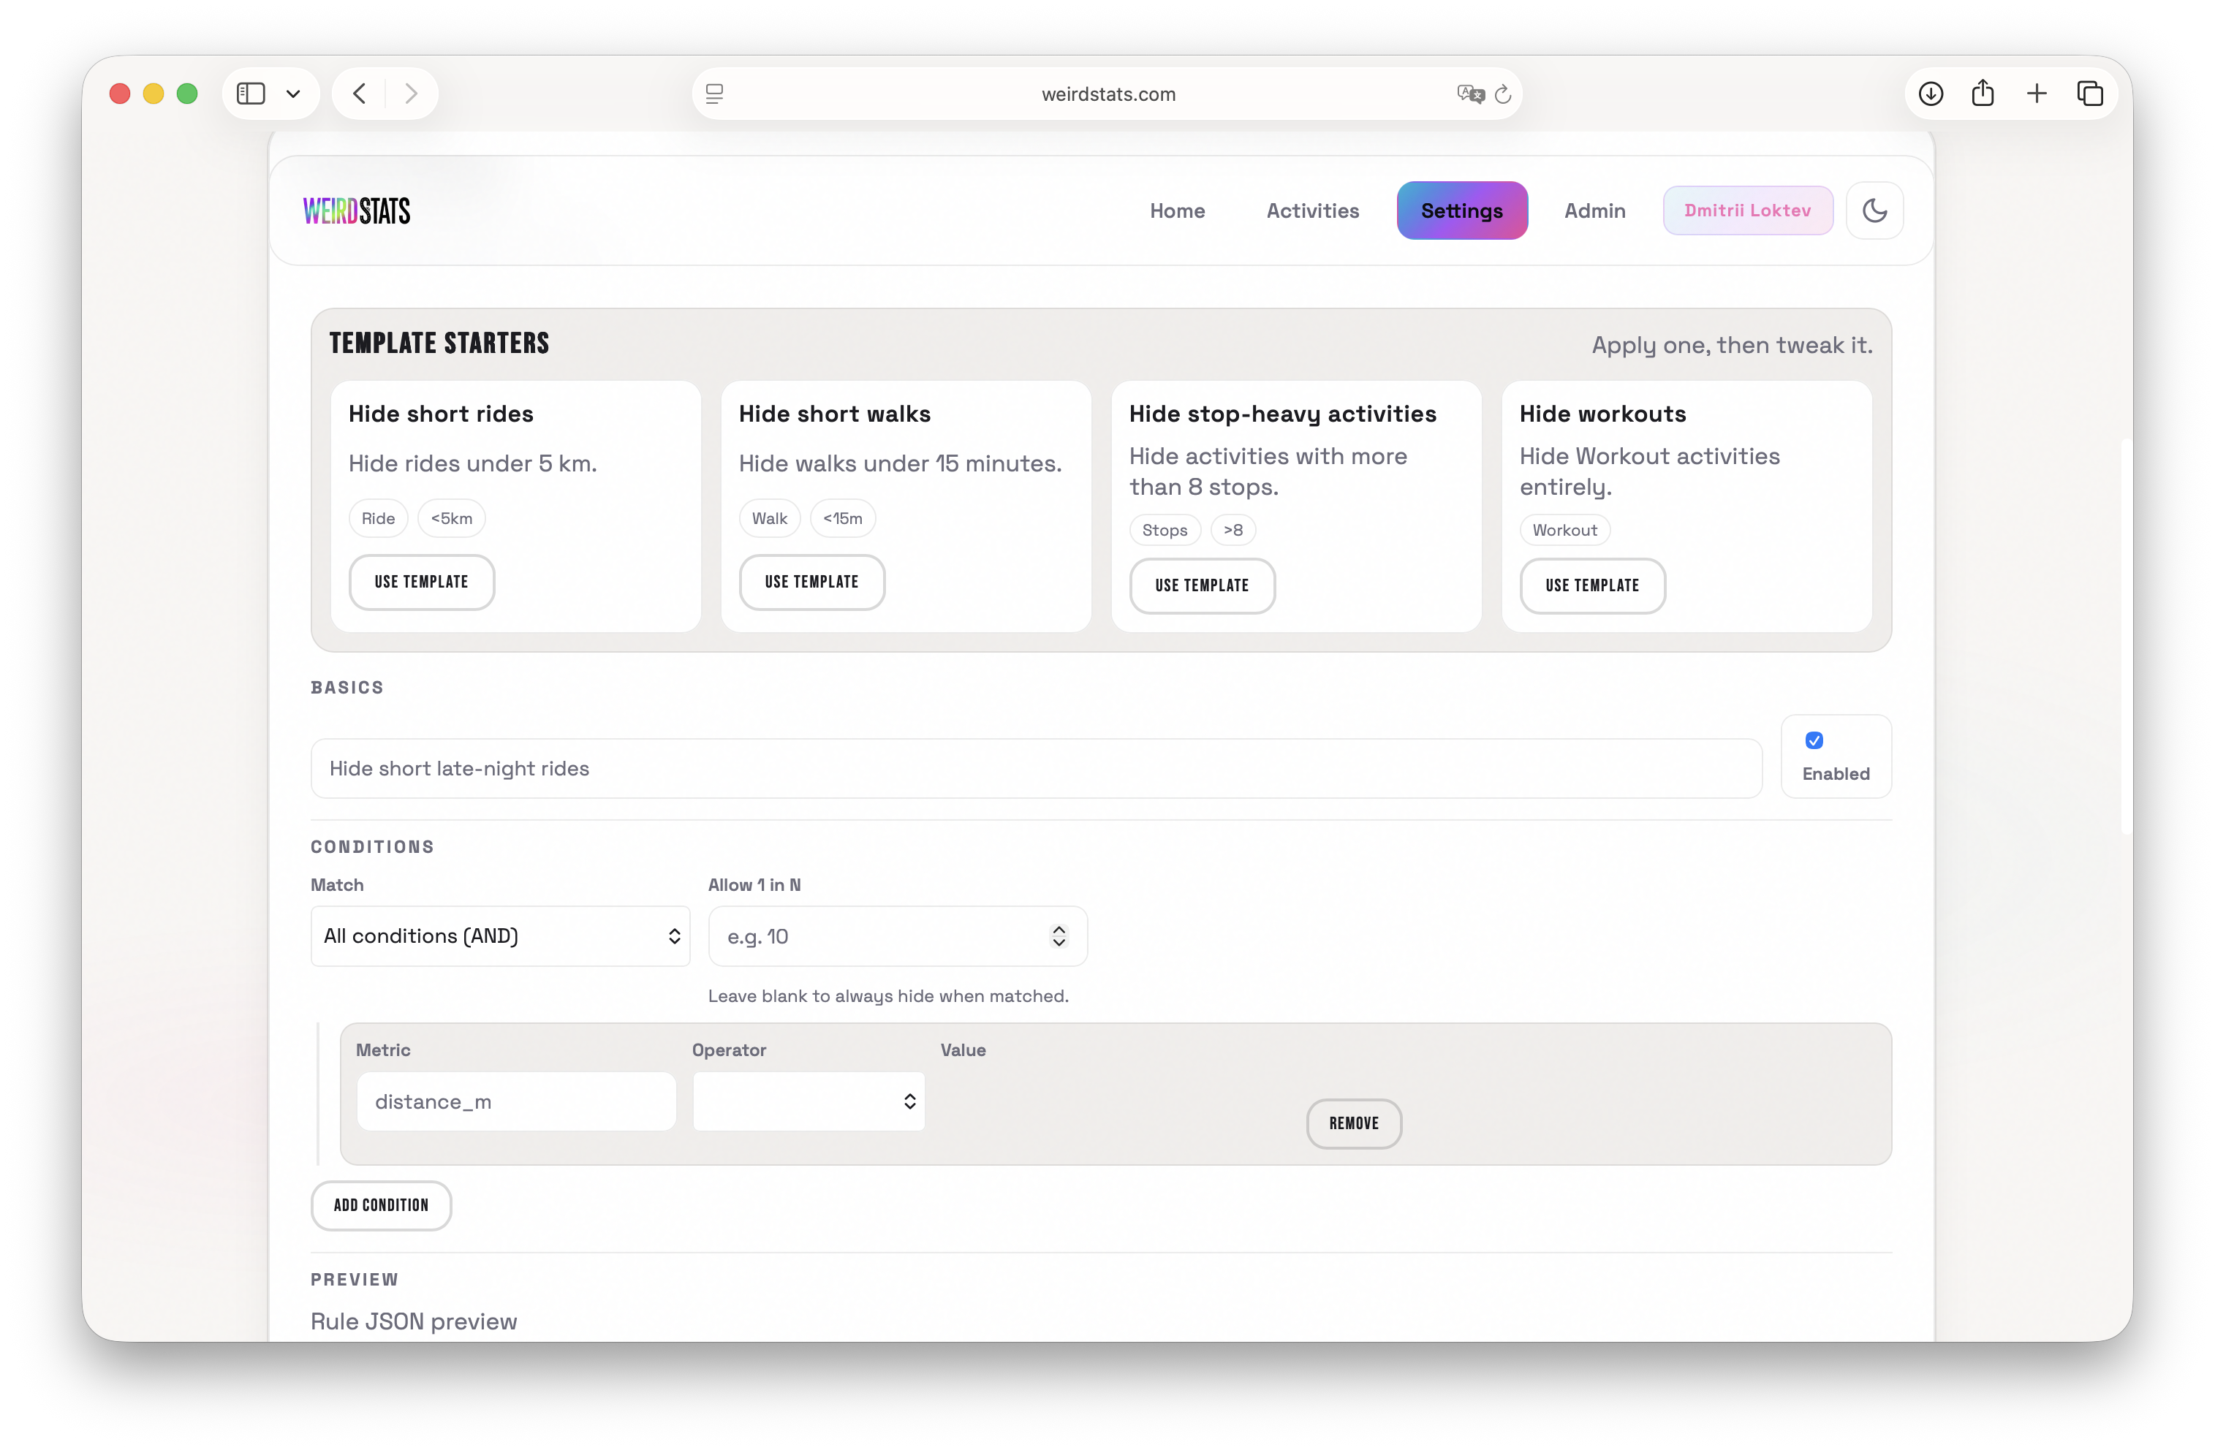Open the Operator dropdown
Viewport: 2215px width, 1450px height.
click(808, 1102)
